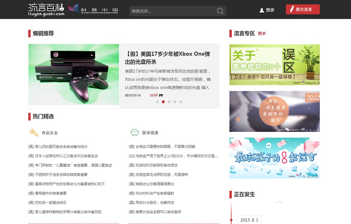Open the 登录 login link
Viewport: 351px width, 224px height.
(270, 10)
